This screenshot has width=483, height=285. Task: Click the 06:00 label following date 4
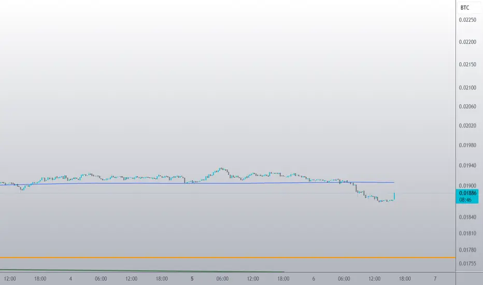tap(101, 279)
